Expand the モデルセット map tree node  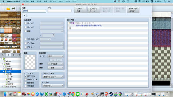[2, 87]
